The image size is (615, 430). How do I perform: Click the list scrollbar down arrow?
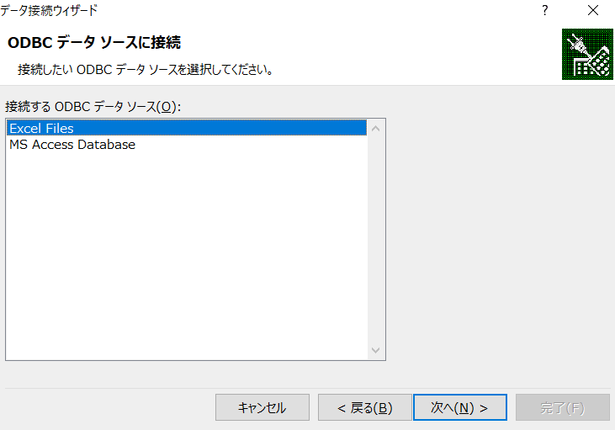tap(376, 350)
